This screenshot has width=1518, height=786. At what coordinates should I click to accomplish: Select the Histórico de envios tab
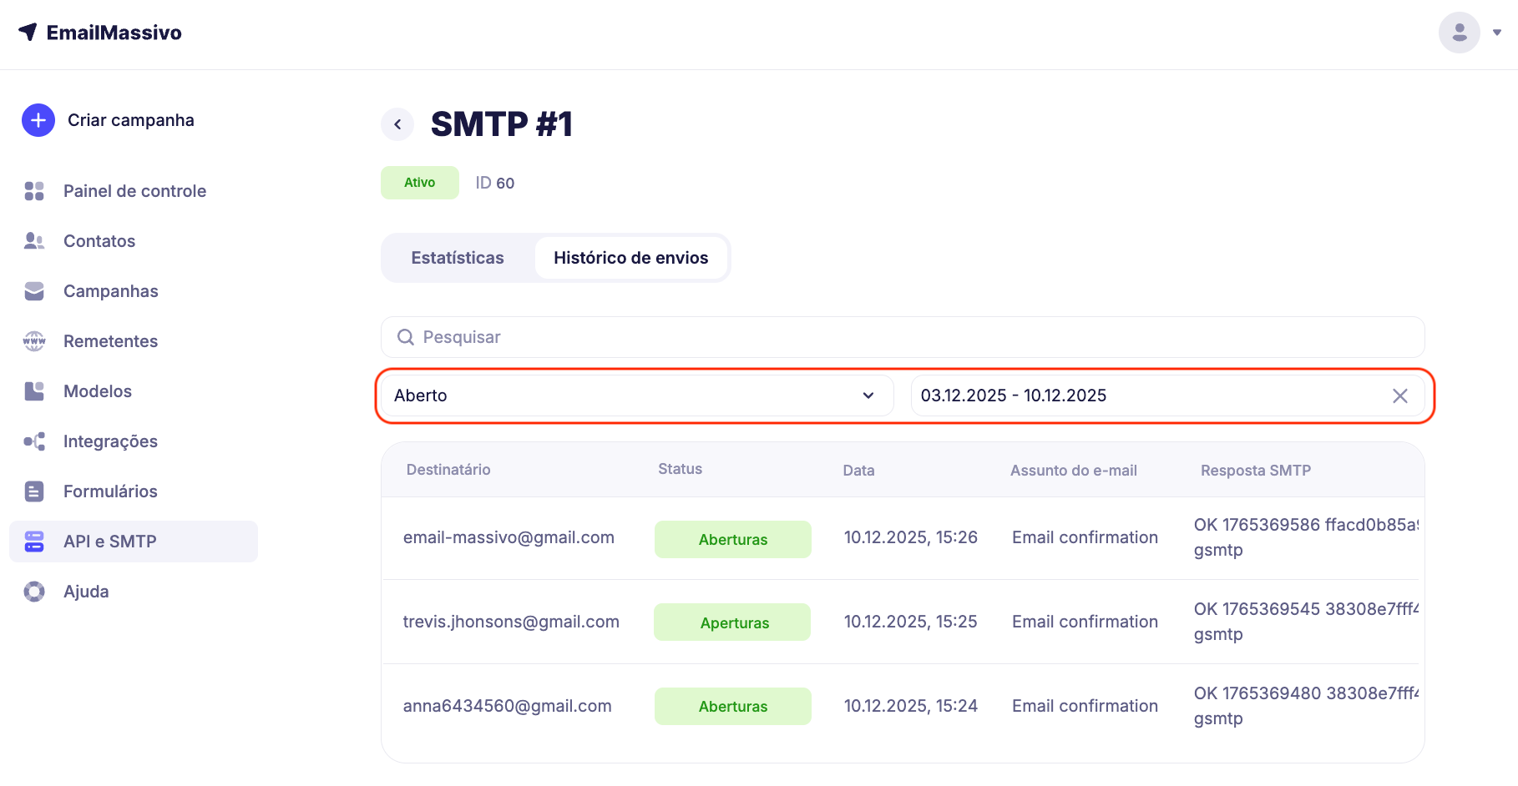[630, 258]
